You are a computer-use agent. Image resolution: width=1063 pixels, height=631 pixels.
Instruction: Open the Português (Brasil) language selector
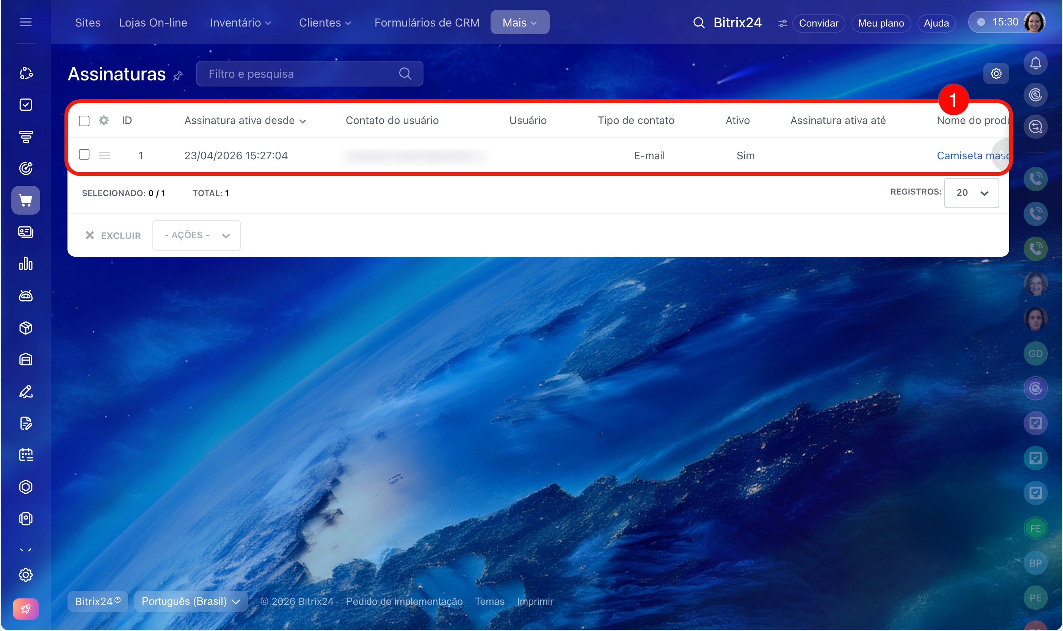[190, 601]
